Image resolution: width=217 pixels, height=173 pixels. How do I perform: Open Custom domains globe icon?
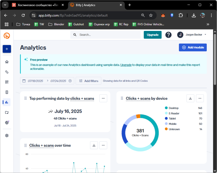click(7, 123)
